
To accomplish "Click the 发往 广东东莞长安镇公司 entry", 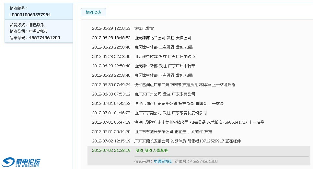I will coord(170,113).
